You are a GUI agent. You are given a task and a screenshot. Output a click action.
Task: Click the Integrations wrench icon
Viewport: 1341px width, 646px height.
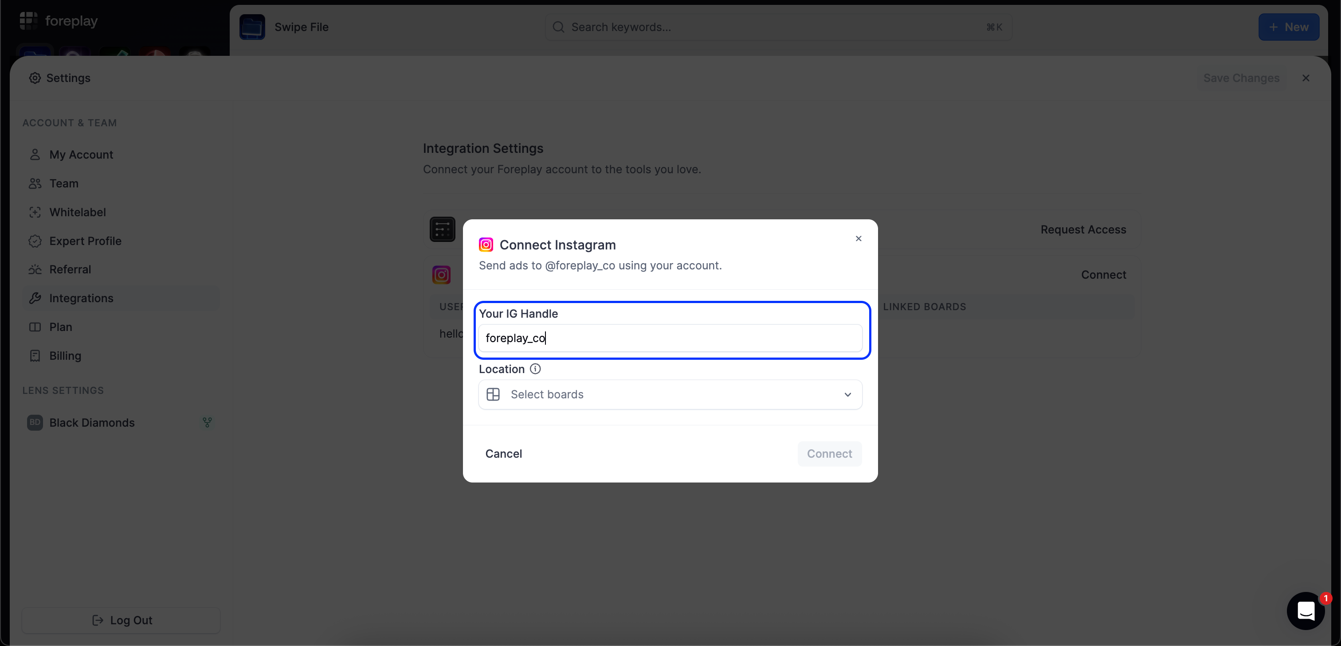35,298
